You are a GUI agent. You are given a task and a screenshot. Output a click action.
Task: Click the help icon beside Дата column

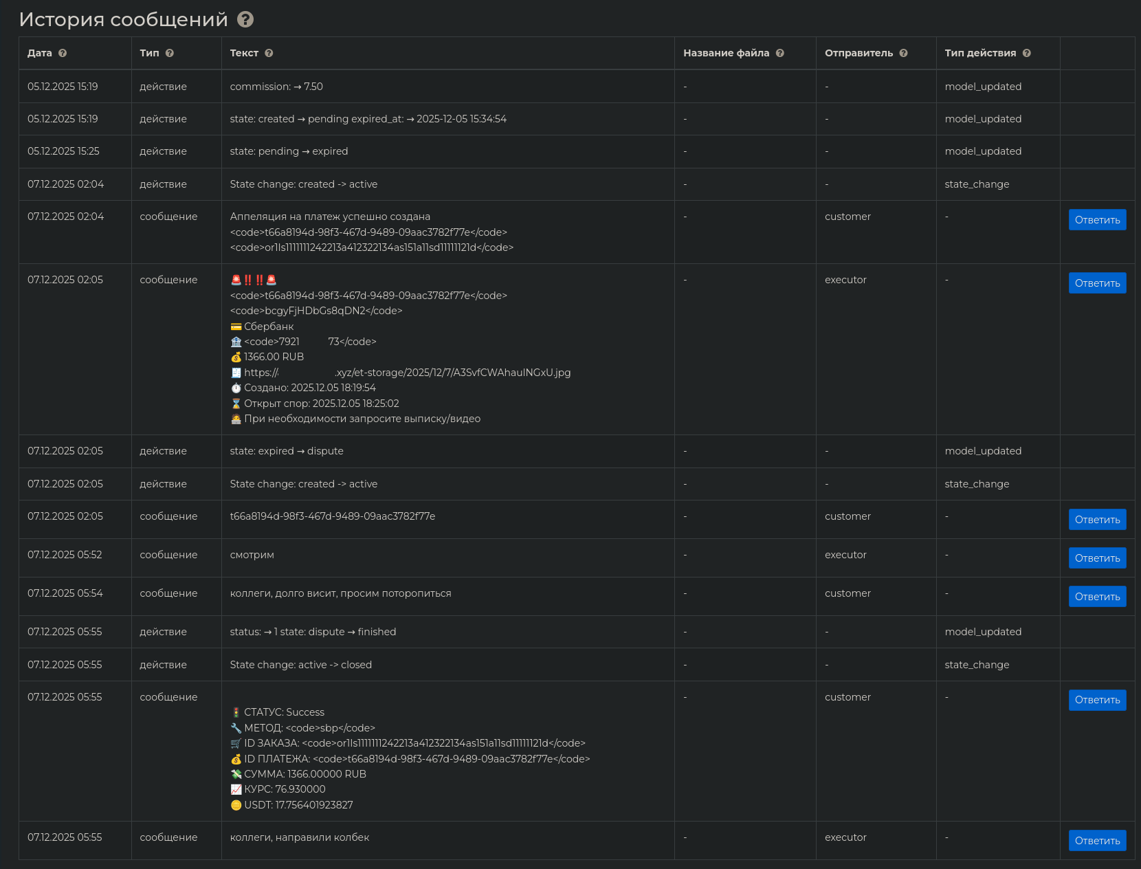click(x=63, y=53)
